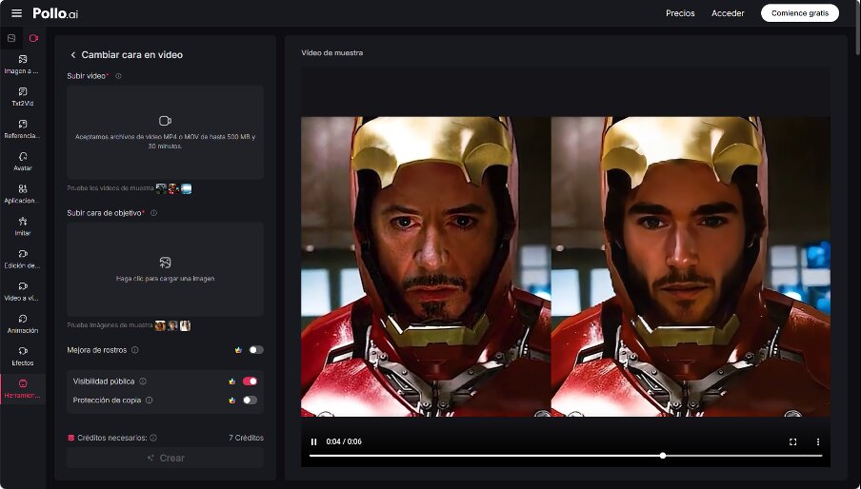Switch to the video mode tab icon
The image size is (861, 489).
click(33, 38)
